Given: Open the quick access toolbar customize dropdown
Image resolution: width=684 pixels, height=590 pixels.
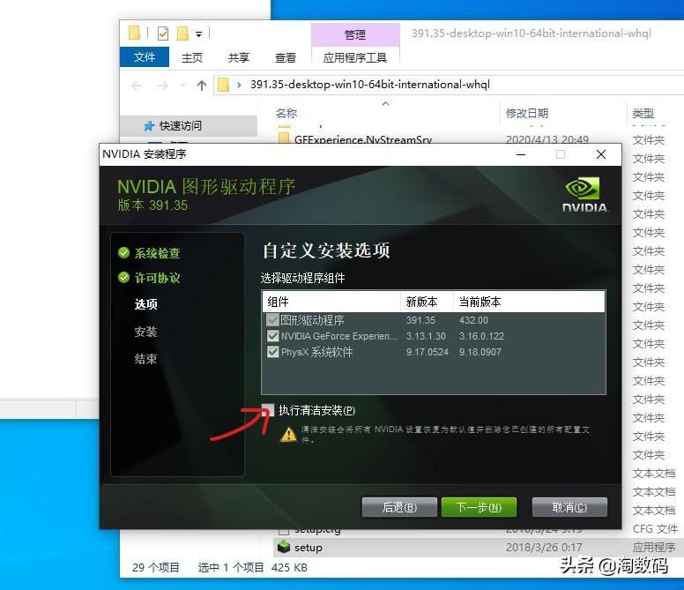Looking at the screenshot, I should 198,34.
